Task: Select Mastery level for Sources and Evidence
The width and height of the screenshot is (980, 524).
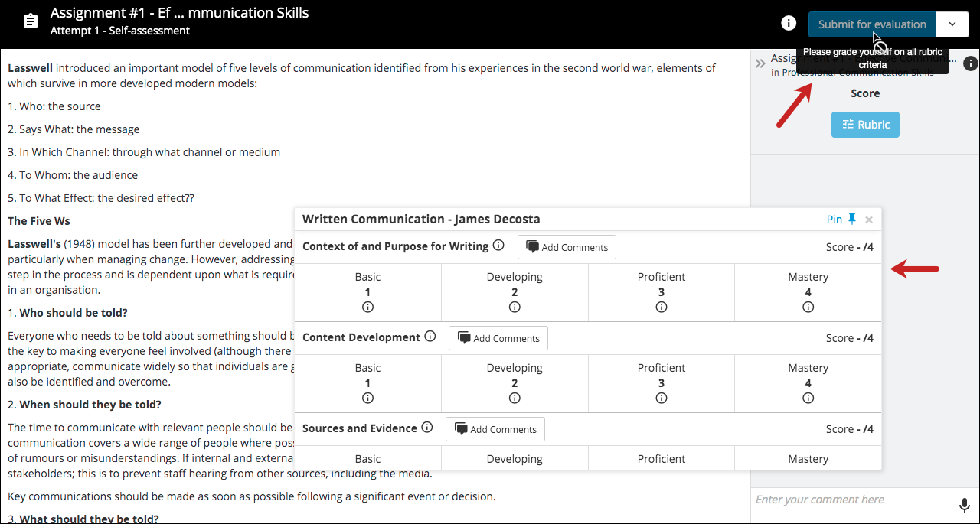Action: coord(808,458)
